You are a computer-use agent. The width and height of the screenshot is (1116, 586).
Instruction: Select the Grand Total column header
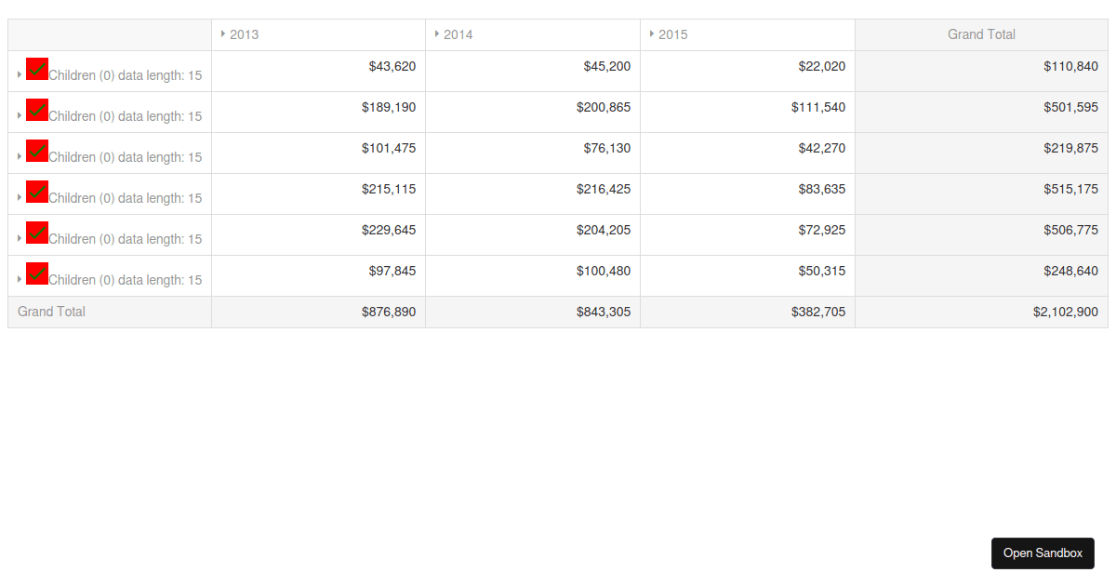click(981, 34)
